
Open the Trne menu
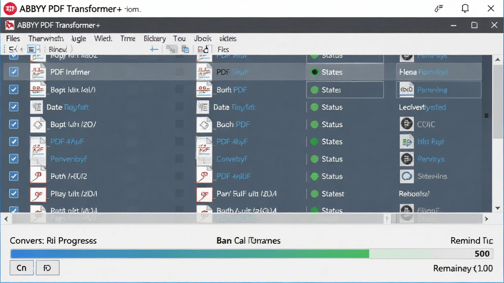pyautogui.click(x=127, y=38)
